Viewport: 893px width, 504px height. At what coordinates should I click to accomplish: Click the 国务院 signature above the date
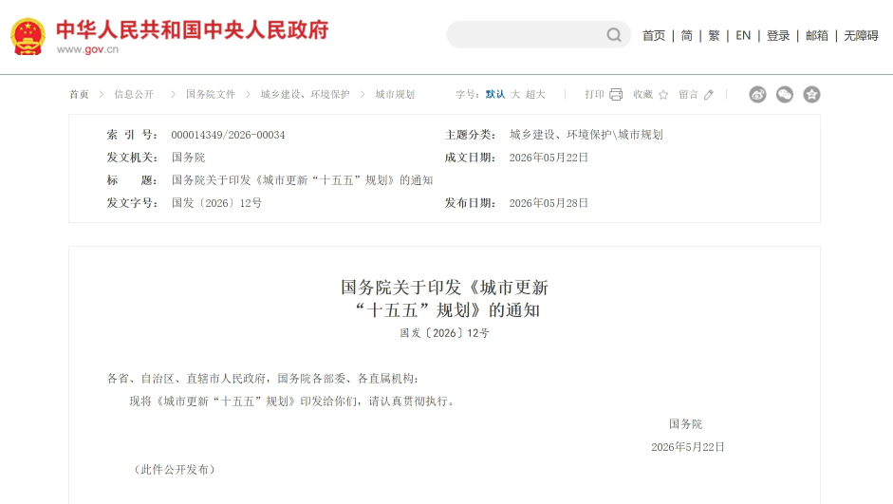(686, 424)
